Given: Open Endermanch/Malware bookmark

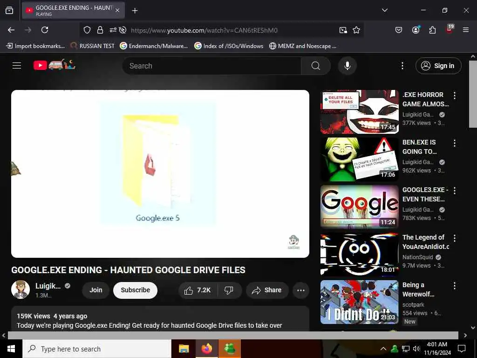Looking at the screenshot, I should point(154,46).
